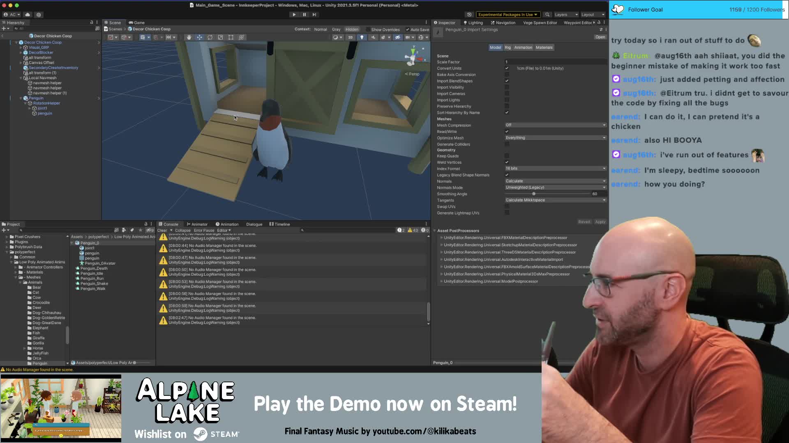Select the Move tool in scene toolbar

tap(199, 37)
